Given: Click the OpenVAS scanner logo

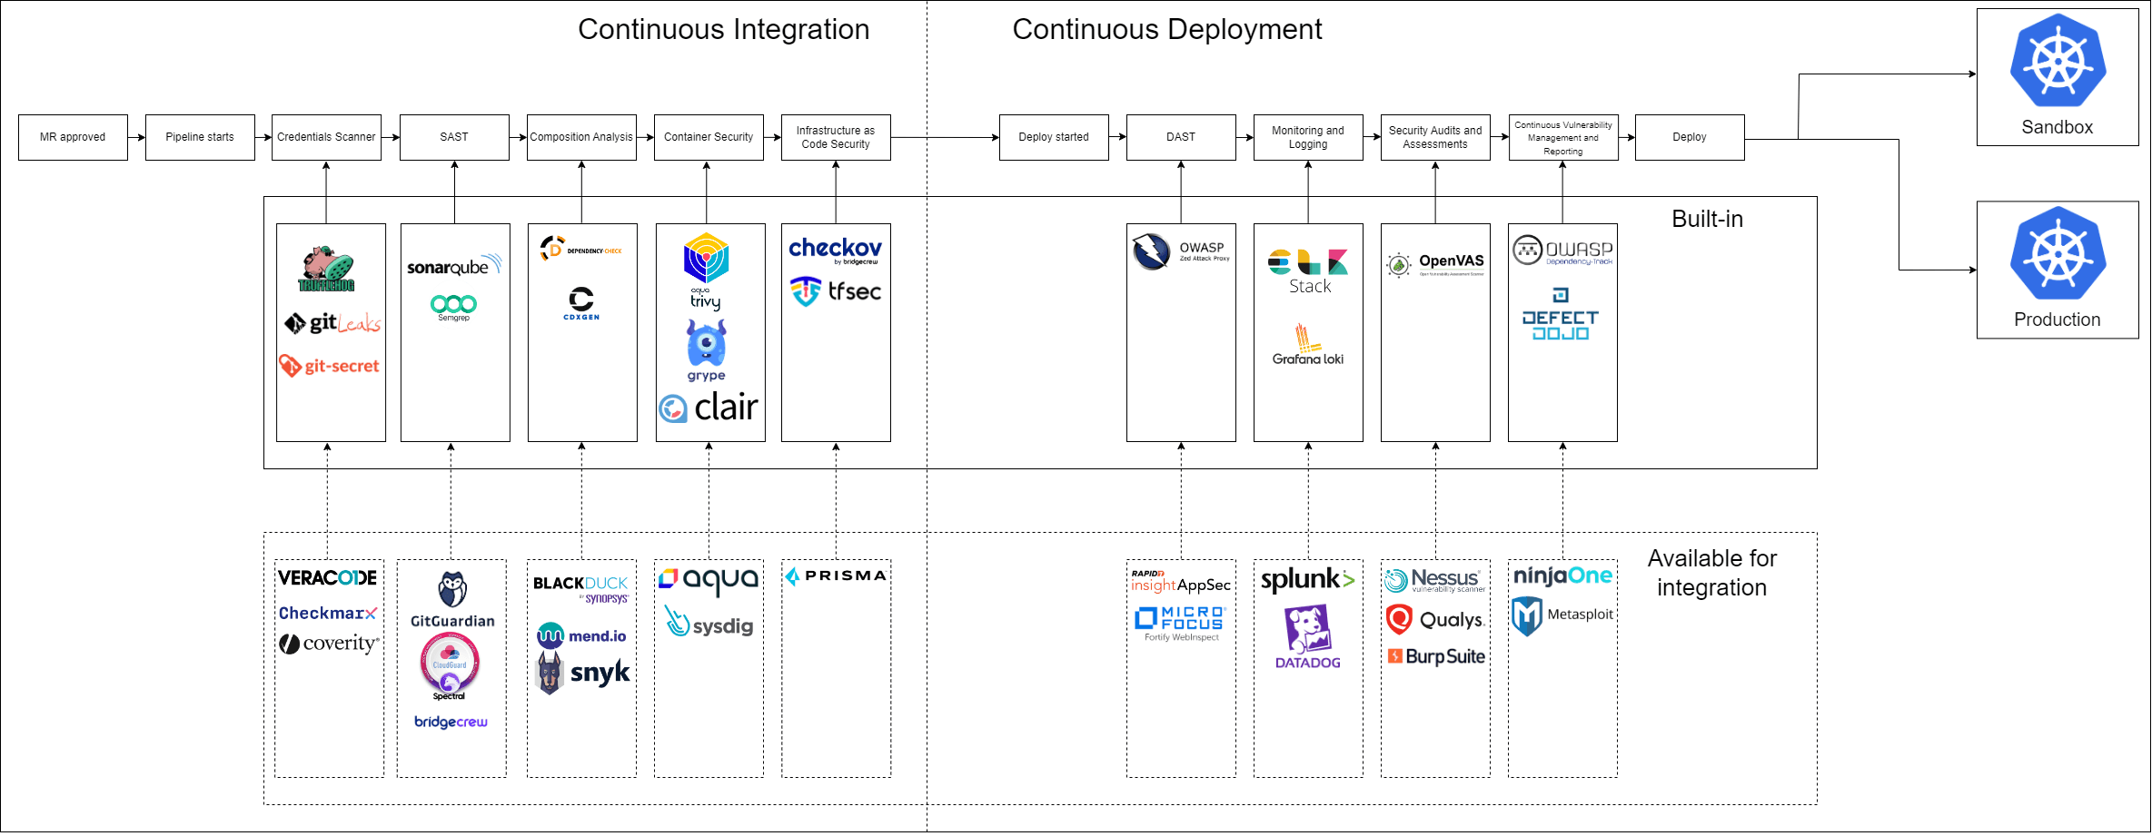Looking at the screenshot, I should click(1434, 261).
